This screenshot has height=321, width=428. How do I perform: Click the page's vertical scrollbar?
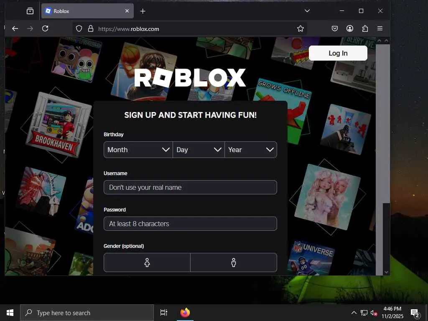click(x=386, y=157)
